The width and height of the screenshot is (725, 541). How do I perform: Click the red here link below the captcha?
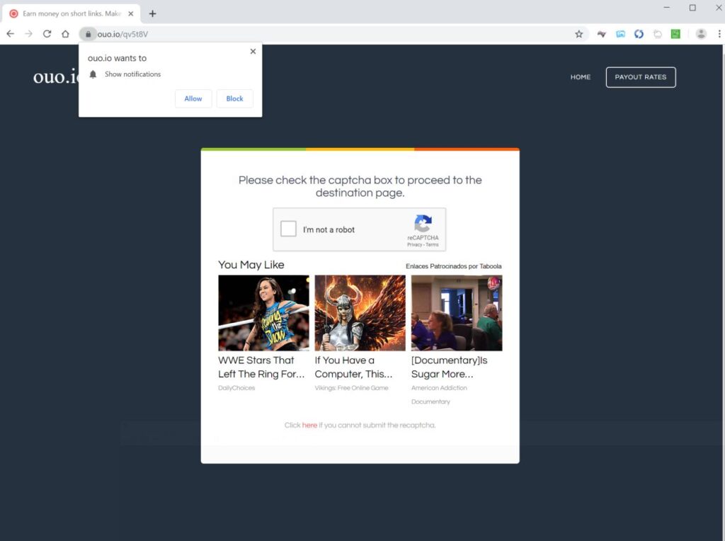click(309, 425)
